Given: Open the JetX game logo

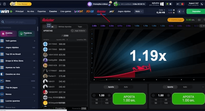Looking at the screenshot, I should click(x=111, y=11).
